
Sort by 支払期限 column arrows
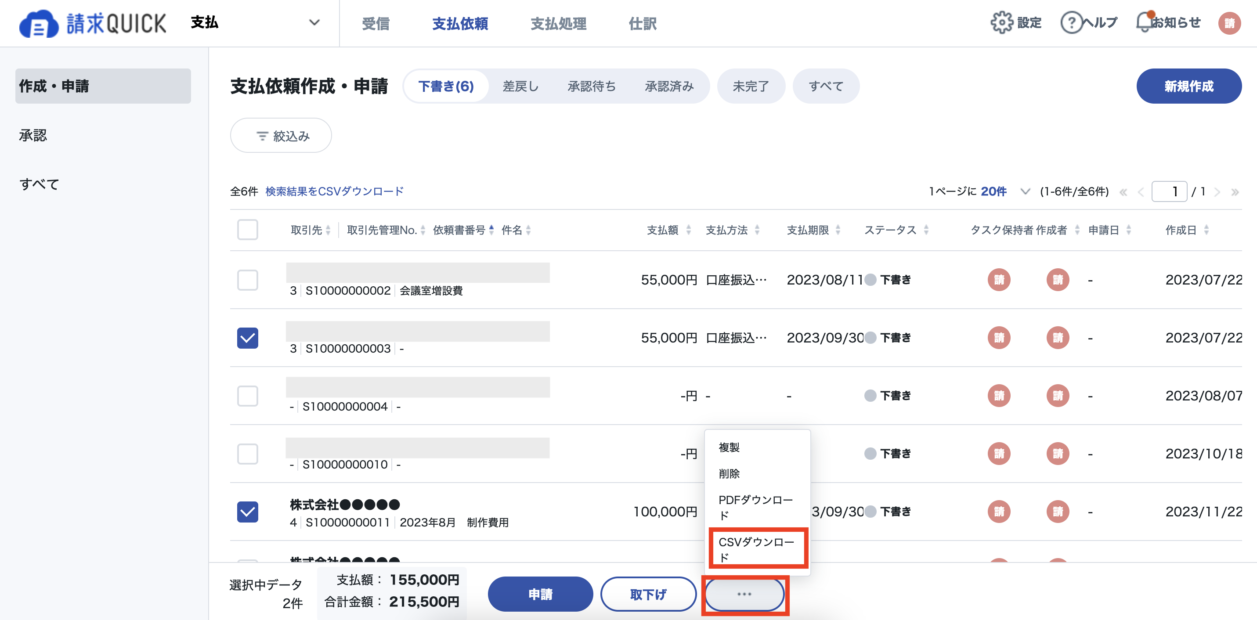838,230
